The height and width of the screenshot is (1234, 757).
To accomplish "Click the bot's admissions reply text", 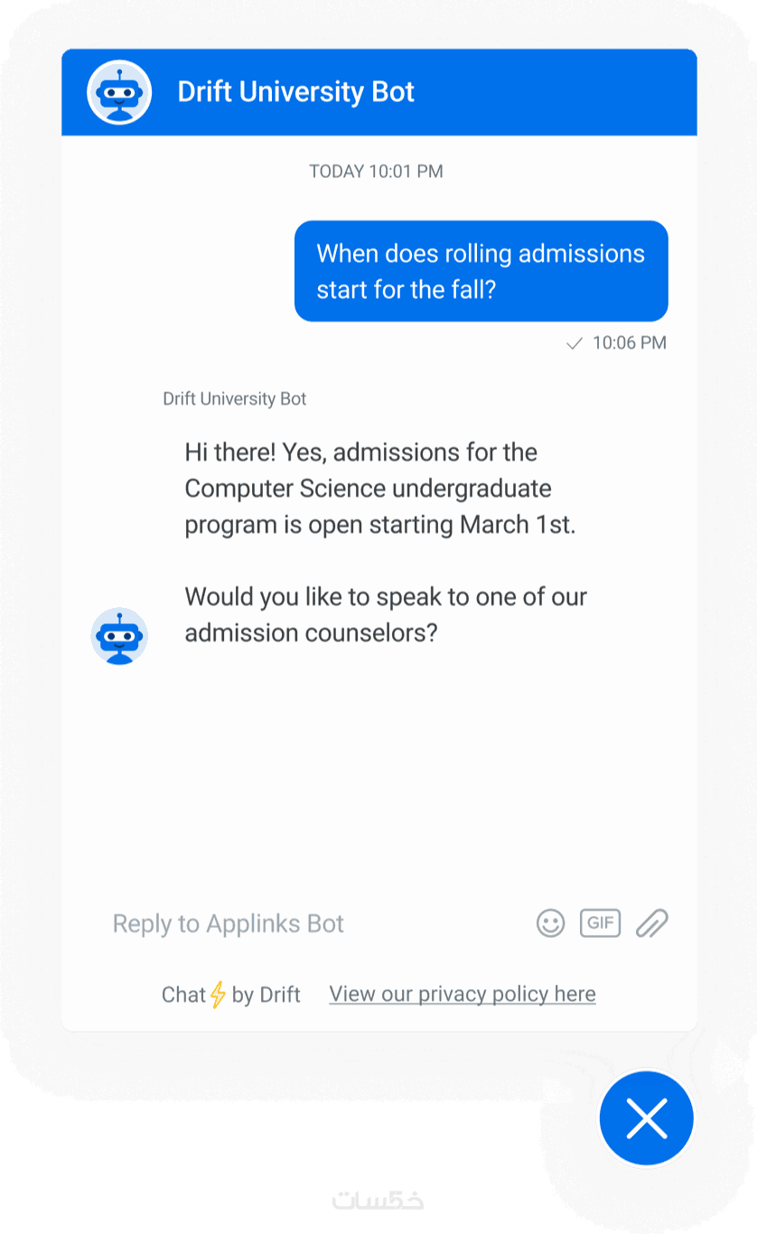I will pos(379,488).
